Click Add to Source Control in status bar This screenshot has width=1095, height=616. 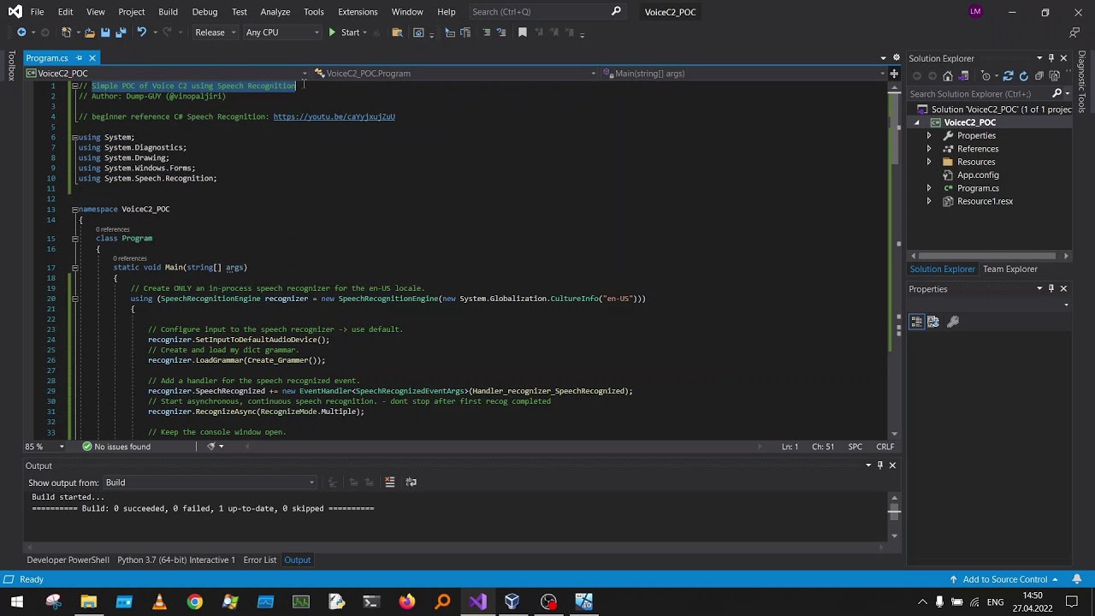[x=1004, y=579]
